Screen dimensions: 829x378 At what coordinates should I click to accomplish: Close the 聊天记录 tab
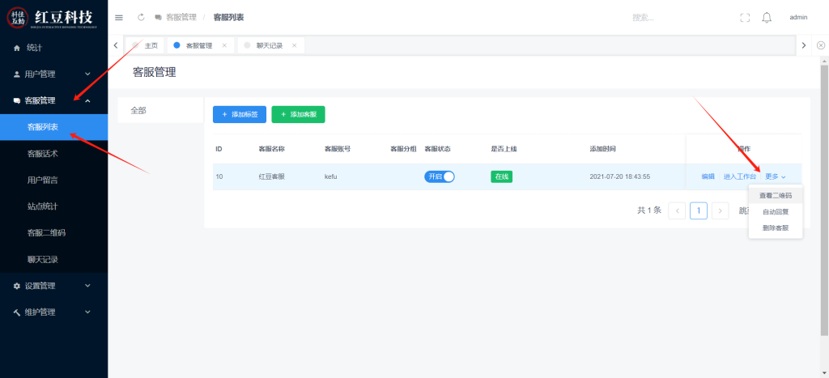click(294, 45)
